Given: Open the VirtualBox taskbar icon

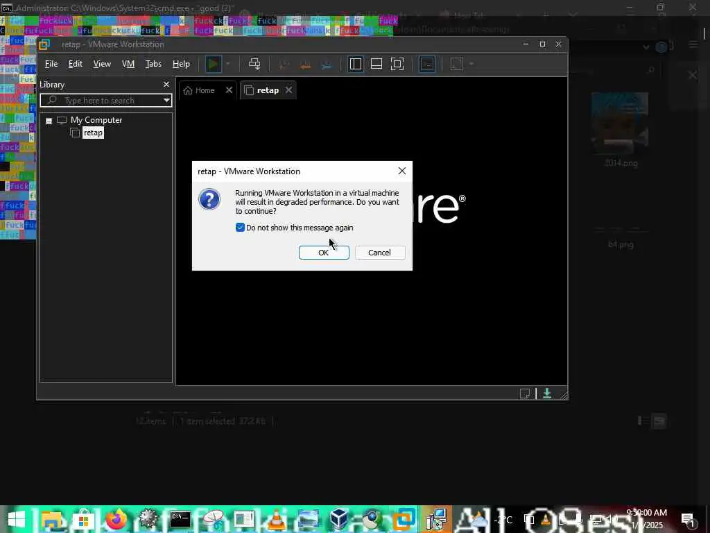Looking at the screenshot, I should [x=338, y=519].
